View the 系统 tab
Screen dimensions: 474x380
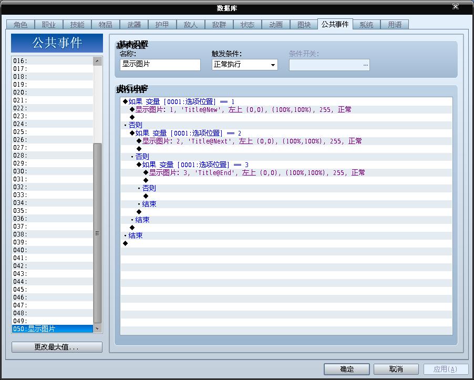pos(366,25)
